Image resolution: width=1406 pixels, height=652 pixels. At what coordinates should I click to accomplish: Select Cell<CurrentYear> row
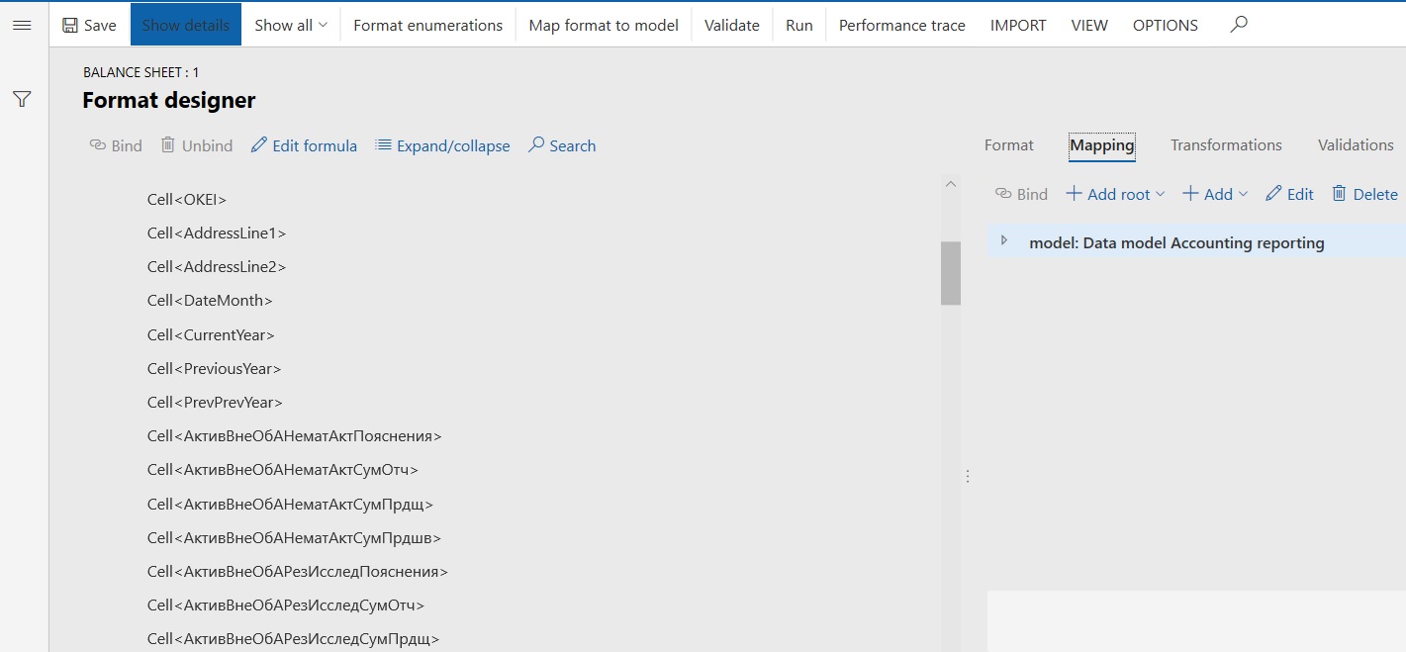(211, 334)
